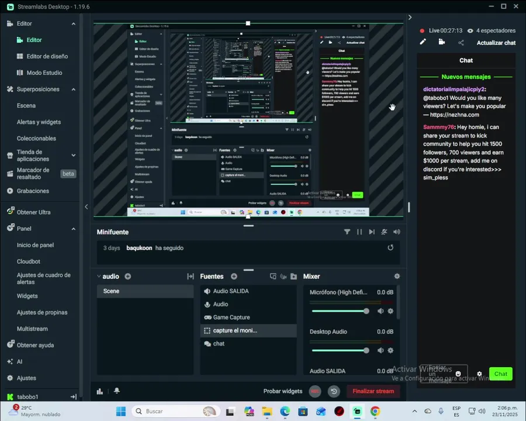
Task: Click the share stream icon
Action: click(461, 43)
